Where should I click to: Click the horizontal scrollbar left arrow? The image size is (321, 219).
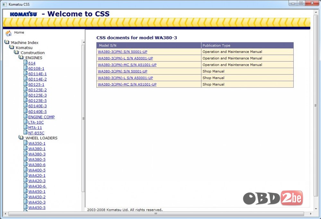(5, 214)
